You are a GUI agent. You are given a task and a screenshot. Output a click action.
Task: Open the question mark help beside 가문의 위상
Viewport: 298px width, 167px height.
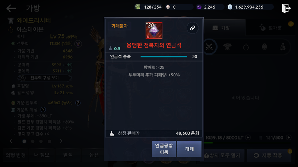pos(43,109)
